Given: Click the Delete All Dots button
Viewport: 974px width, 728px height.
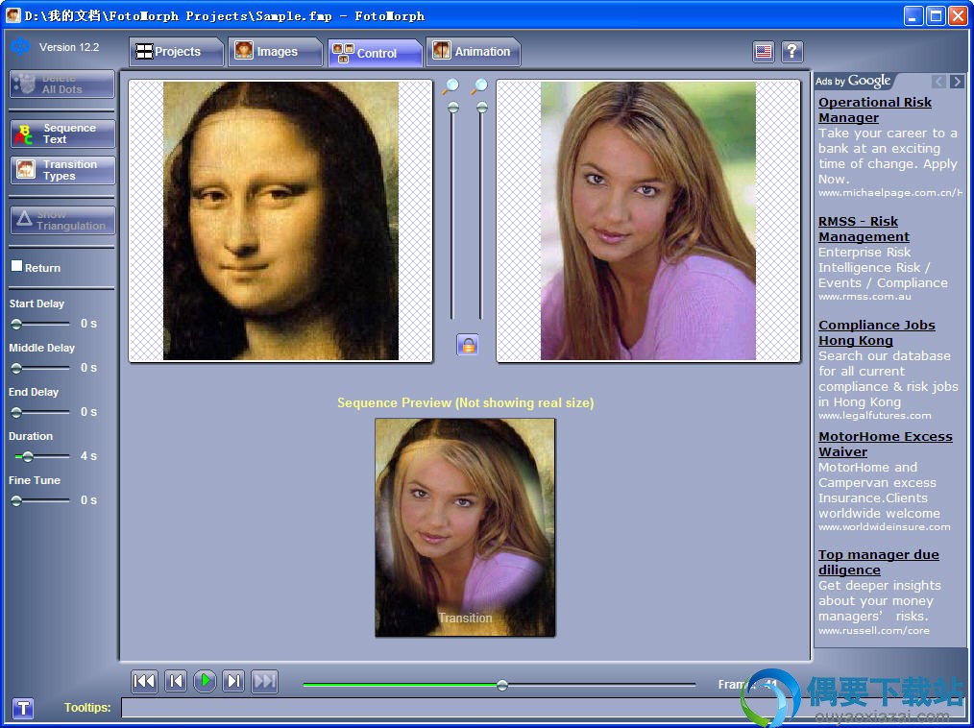Looking at the screenshot, I should [x=62, y=84].
